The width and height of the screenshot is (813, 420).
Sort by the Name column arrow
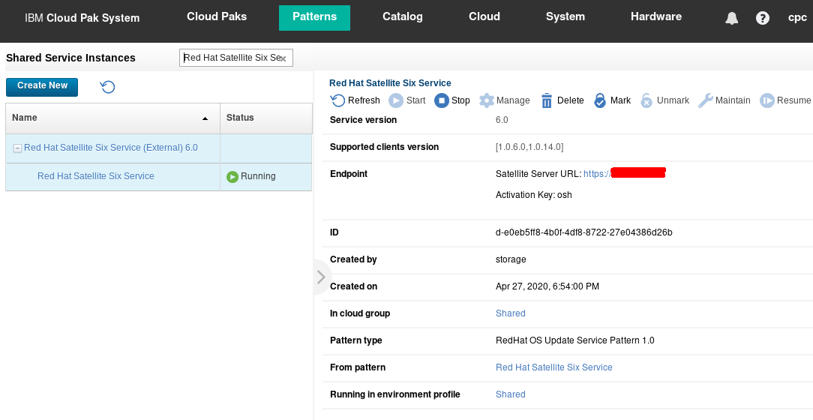pos(205,118)
